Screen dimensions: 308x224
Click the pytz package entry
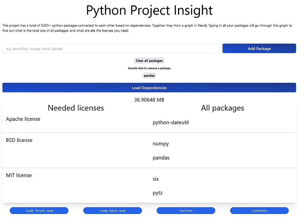[x=157, y=193]
